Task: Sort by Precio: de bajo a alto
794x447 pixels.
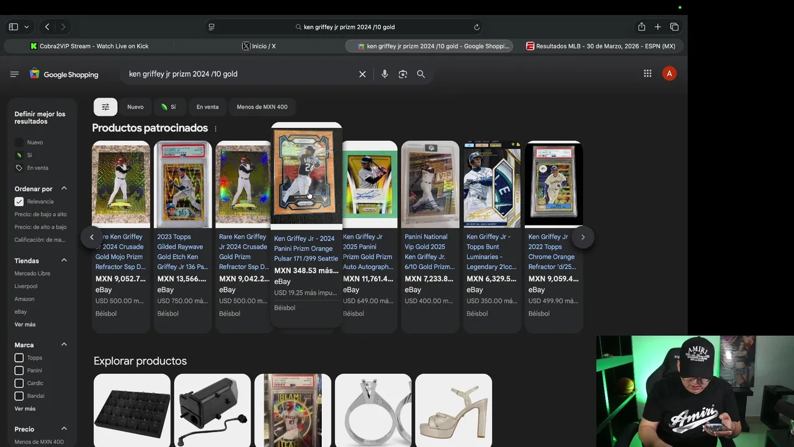Action: [x=40, y=214]
